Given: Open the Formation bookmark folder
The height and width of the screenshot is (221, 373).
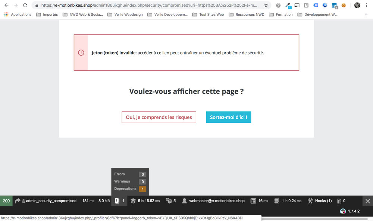Looking at the screenshot, I should click(281, 14).
